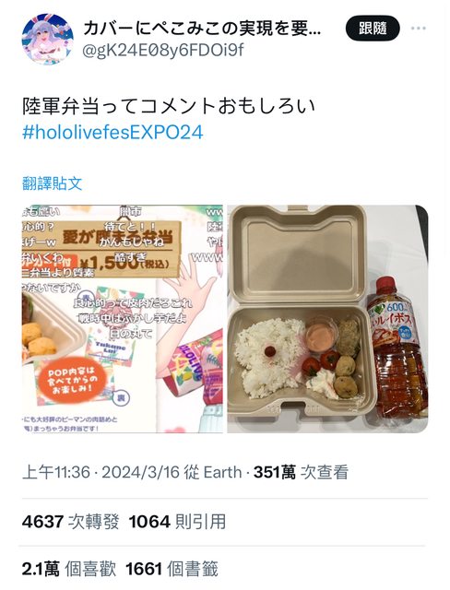Open the left stream screenshot image
The width and height of the screenshot is (450, 590).
[x=123, y=319]
